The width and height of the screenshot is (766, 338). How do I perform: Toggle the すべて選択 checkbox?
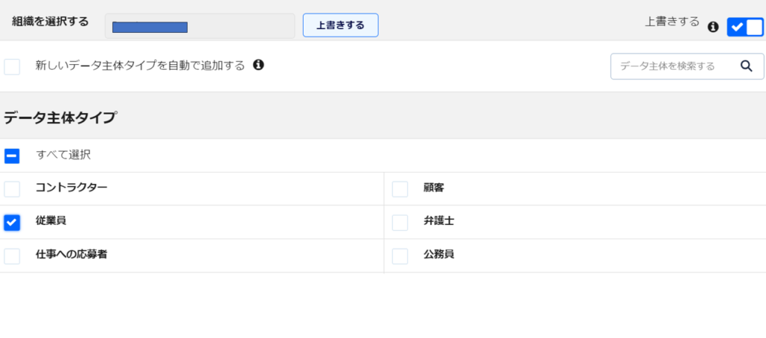[x=12, y=156]
